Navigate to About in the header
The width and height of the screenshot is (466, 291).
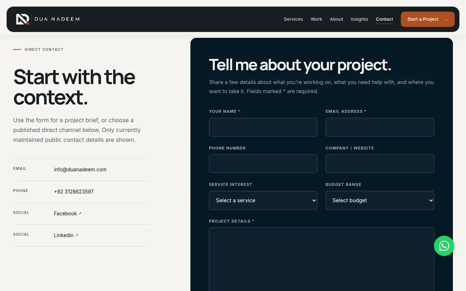336,19
